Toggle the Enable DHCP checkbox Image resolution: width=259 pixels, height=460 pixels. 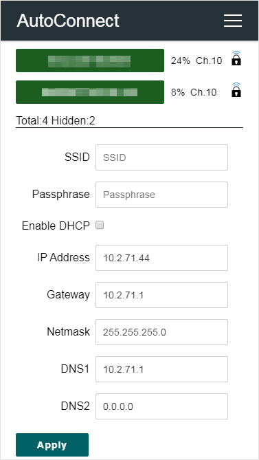coord(100,226)
